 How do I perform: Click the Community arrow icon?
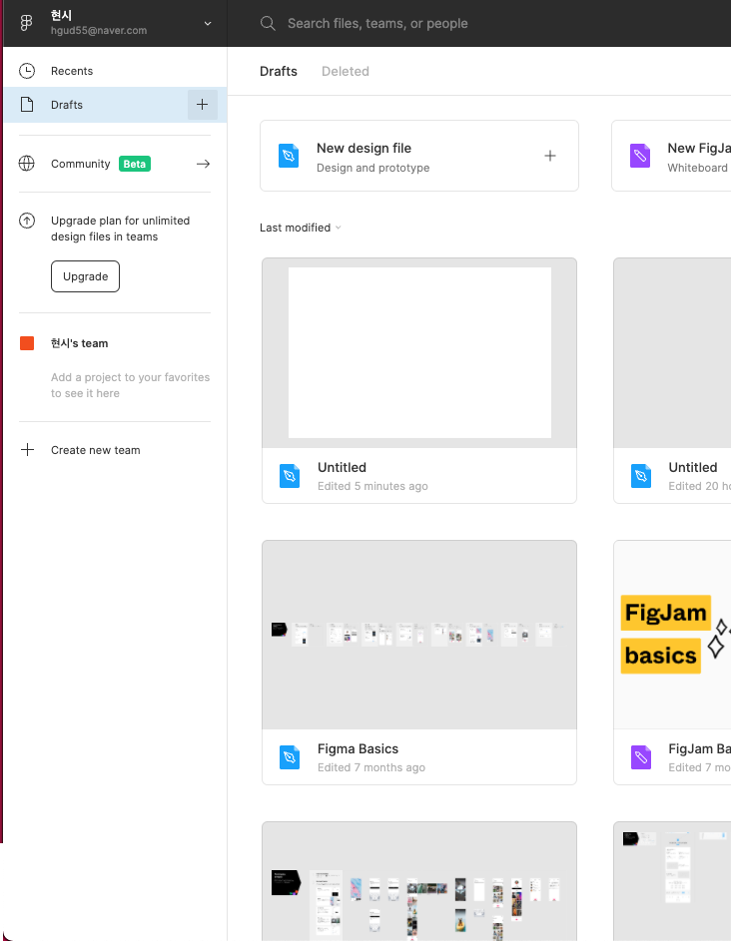point(203,164)
